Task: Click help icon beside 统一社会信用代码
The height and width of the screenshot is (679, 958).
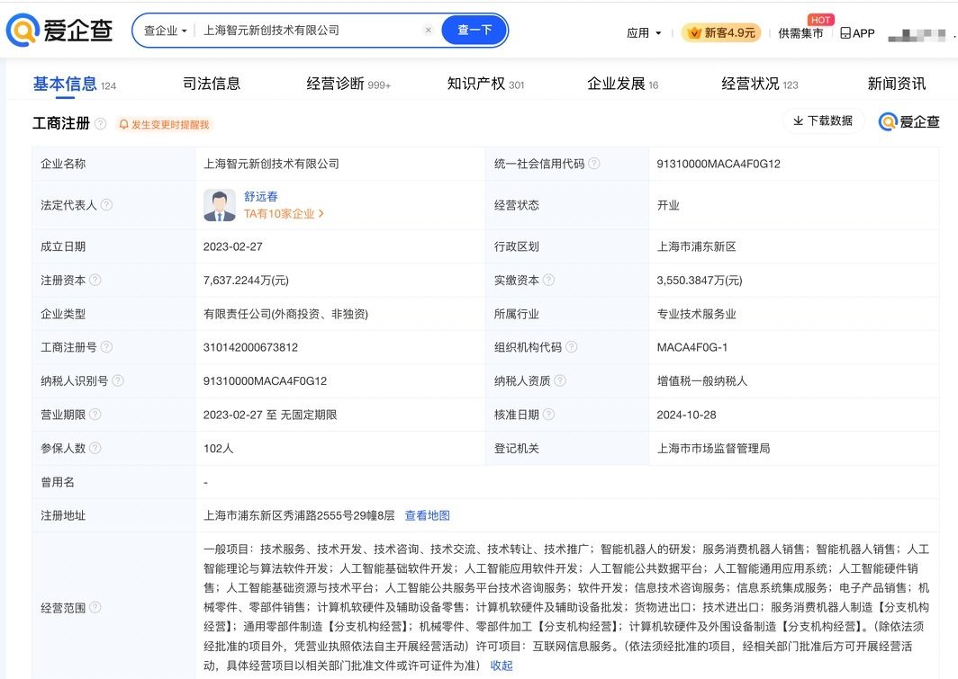Action: [x=594, y=164]
